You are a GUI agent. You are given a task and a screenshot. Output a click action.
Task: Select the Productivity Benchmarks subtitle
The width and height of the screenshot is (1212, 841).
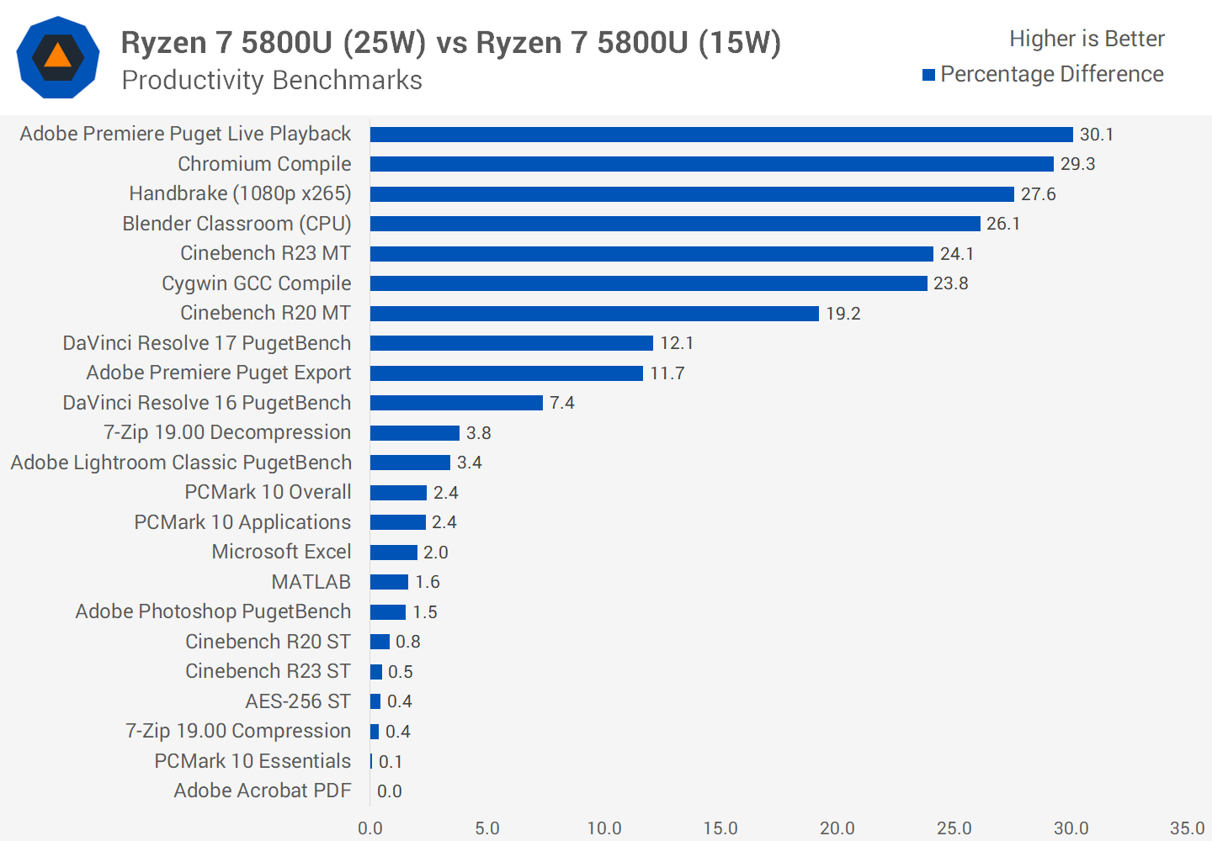click(x=272, y=80)
